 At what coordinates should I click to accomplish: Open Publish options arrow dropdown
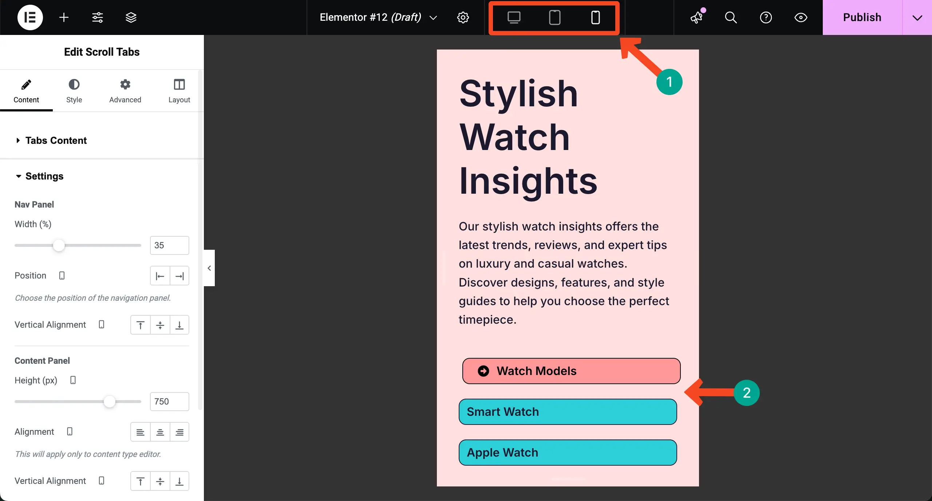(917, 17)
